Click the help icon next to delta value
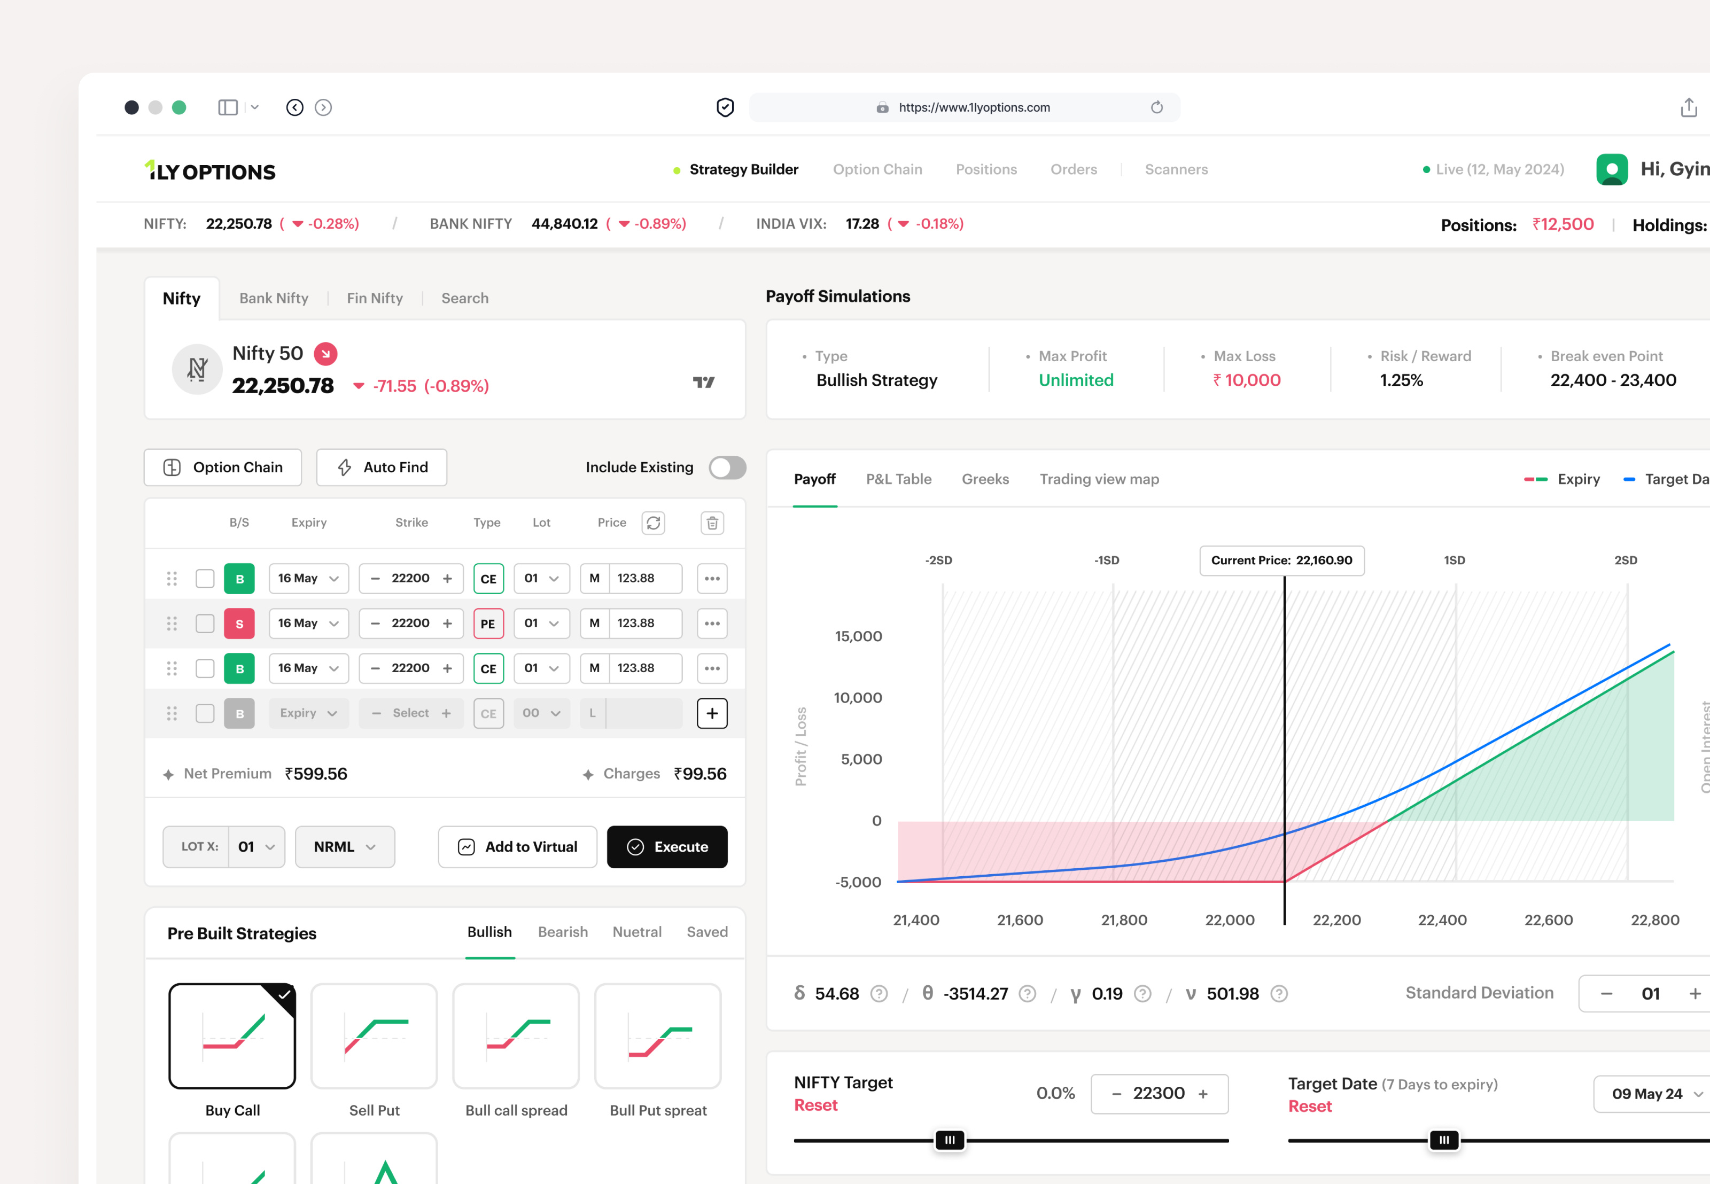Image resolution: width=1710 pixels, height=1184 pixels. pos(879,993)
